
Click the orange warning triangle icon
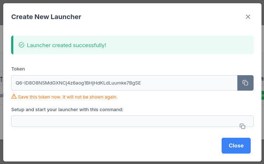14,97
